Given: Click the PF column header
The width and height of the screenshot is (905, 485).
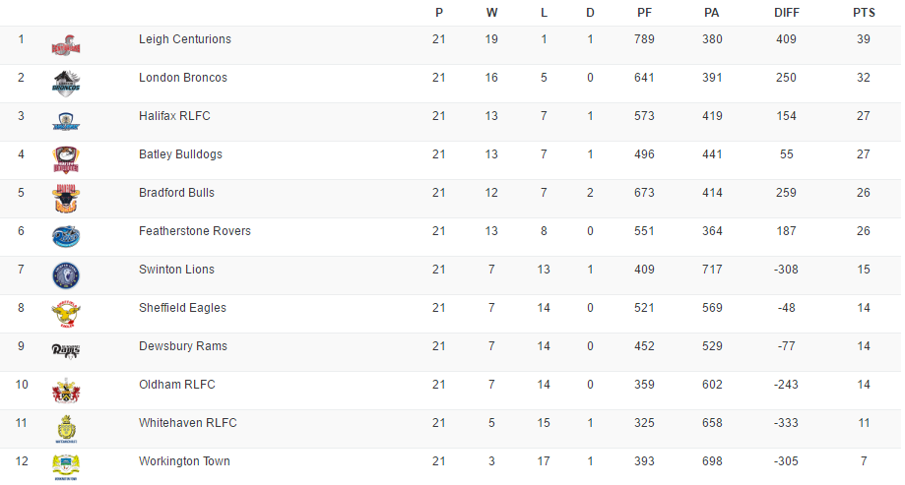Looking at the screenshot, I should click(x=644, y=13).
